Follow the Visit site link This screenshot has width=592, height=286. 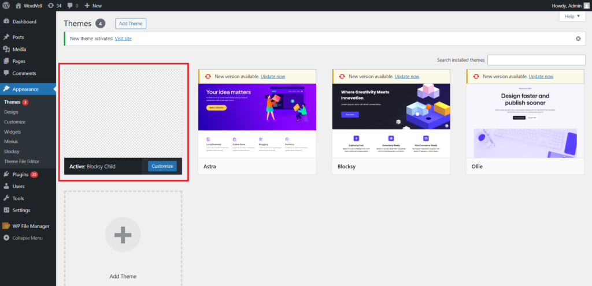pyautogui.click(x=123, y=39)
